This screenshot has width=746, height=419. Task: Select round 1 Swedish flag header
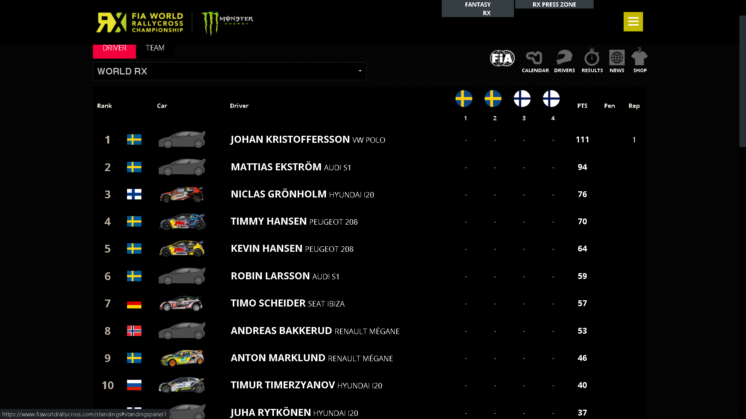(464, 99)
